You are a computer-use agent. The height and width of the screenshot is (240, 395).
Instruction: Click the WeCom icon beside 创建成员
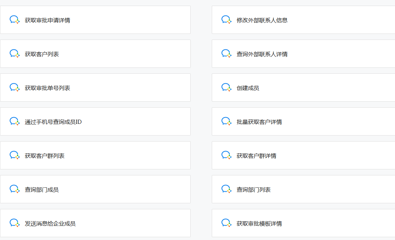(227, 88)
